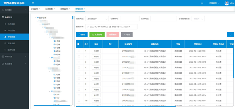
Task: Open the 警报时间 date range field
Action: point(111,27)
